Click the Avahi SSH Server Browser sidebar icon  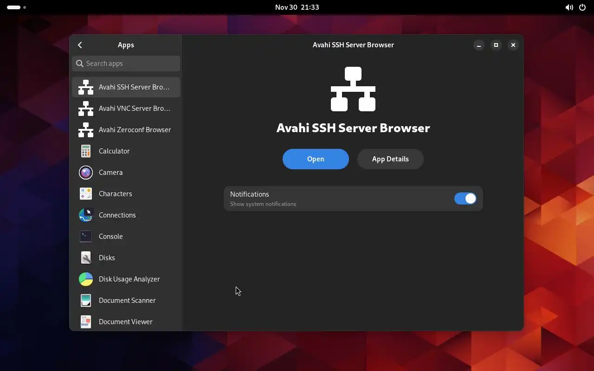pyautogui.click(x=86, y=87)
